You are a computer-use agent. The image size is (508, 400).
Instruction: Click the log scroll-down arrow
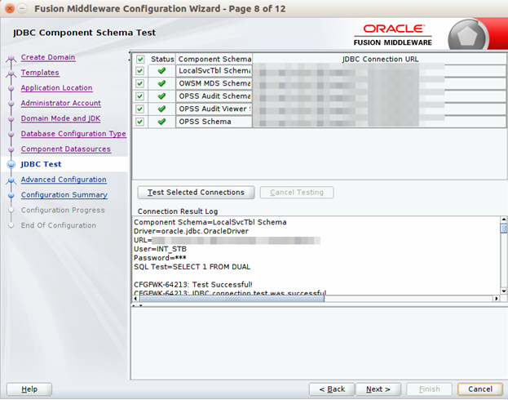click(x=503, y=291)
